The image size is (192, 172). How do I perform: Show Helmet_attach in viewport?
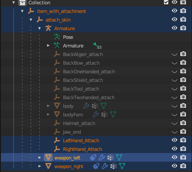pyautogui.click(x=174, y=123)
